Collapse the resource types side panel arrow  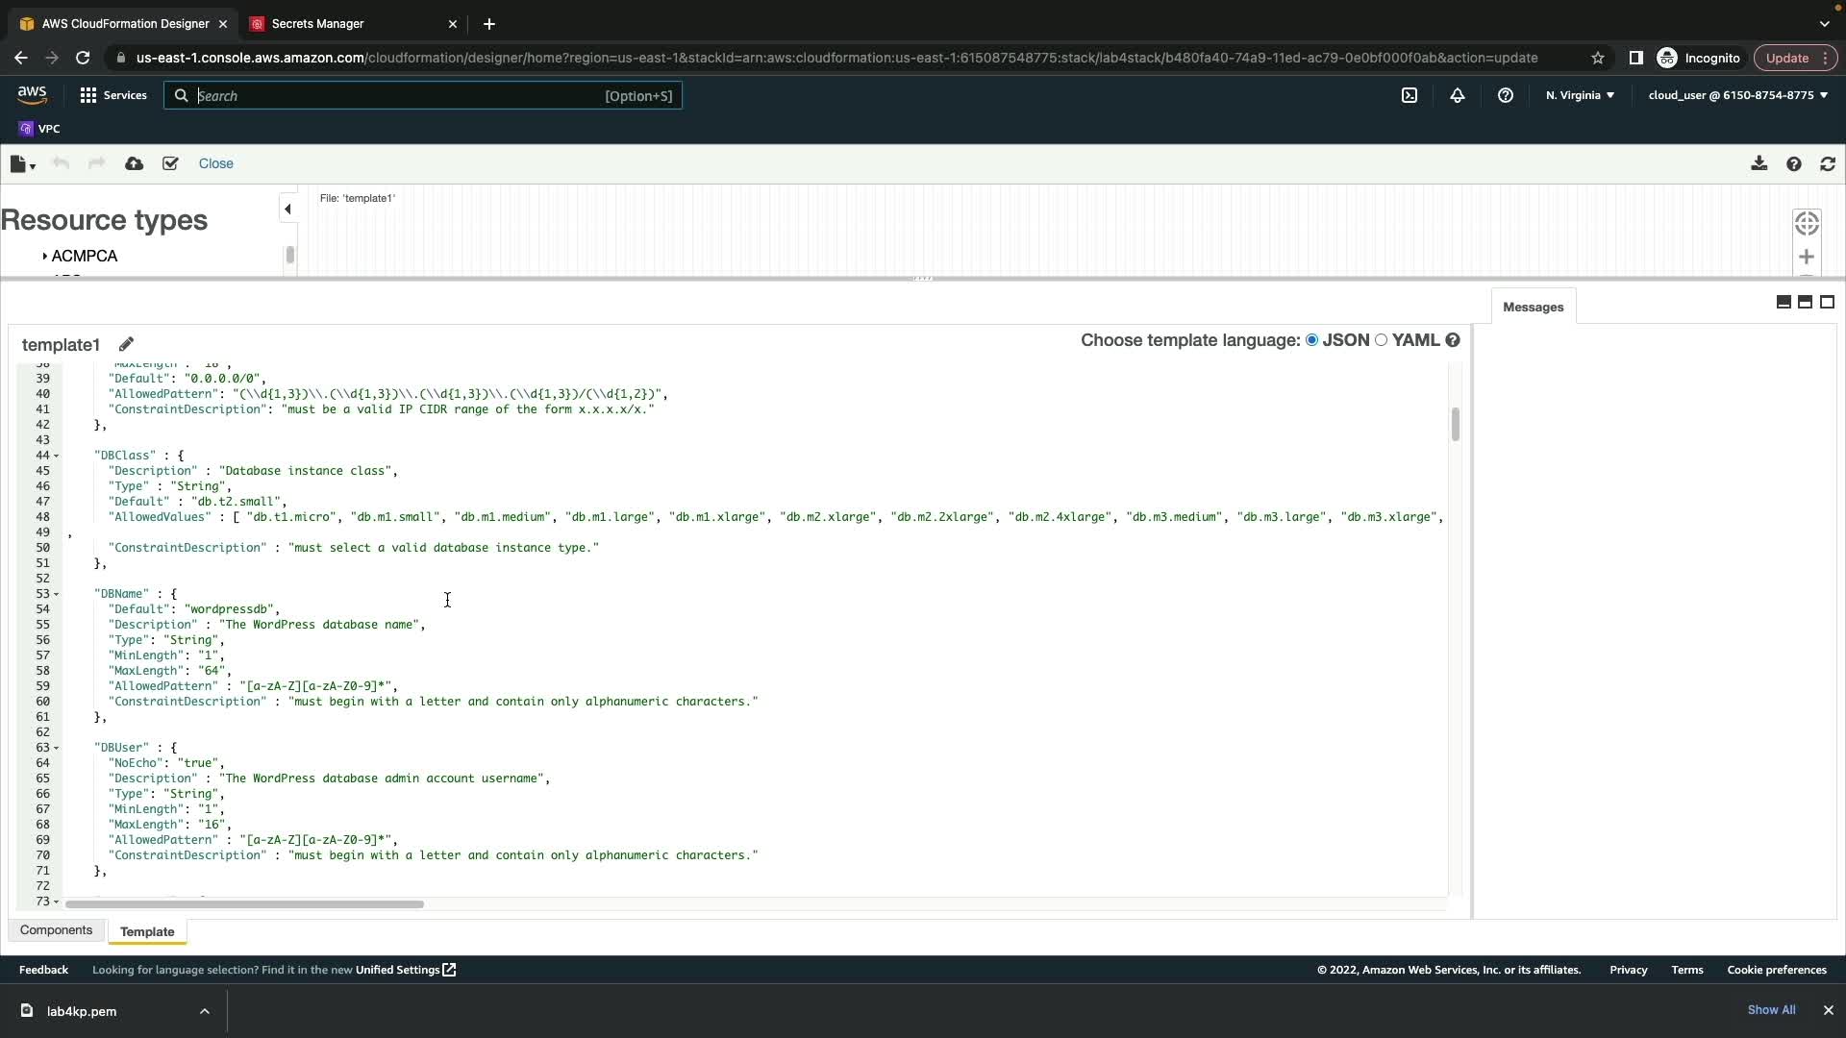tap(287, 209)
